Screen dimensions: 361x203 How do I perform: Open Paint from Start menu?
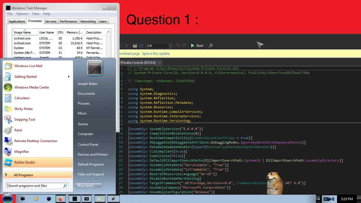pos(38,130)
